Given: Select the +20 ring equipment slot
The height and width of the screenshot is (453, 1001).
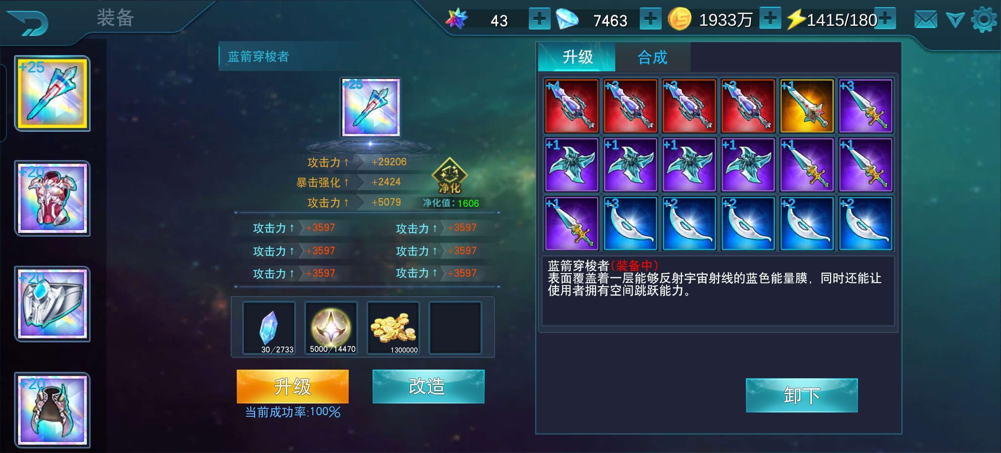Looking at the screenshot, I should tap(52, 304).
